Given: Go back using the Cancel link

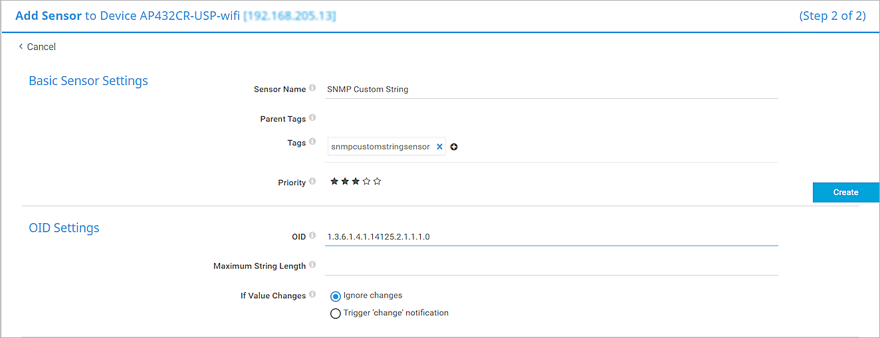Looking at the screenshot, I should [x=37, y=47].
